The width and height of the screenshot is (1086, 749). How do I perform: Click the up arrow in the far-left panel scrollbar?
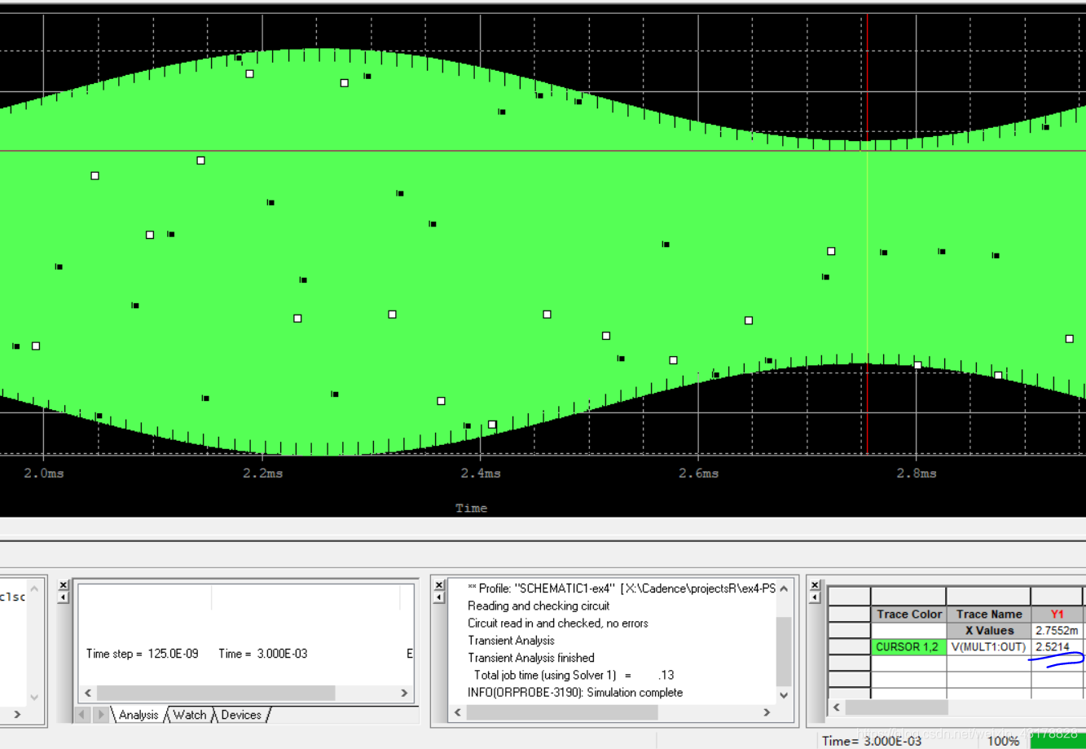coord(34,588)
